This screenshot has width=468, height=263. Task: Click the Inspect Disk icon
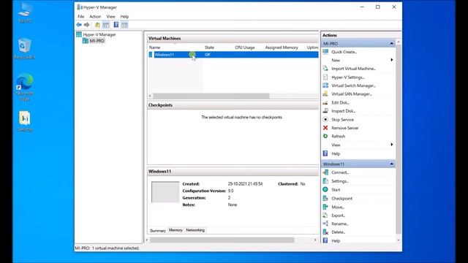325,111
